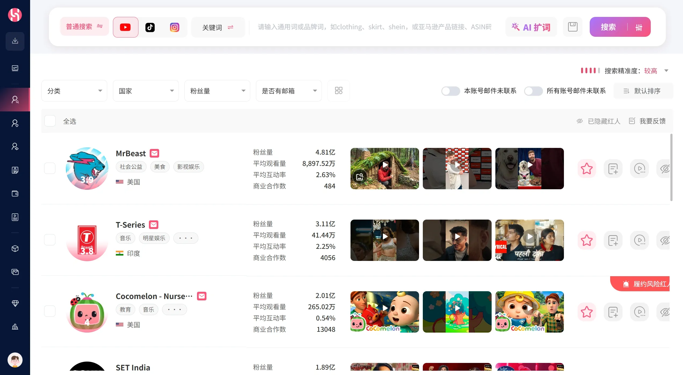
Task: Open the package cube sidebar icon
Action: coord(15,249)
